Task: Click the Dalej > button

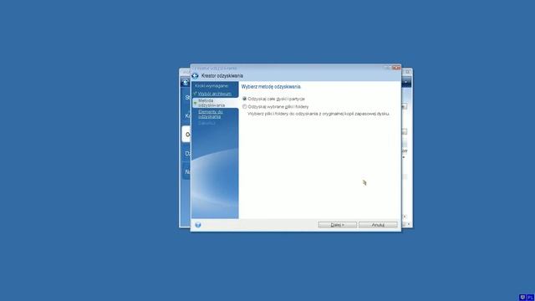Action: [x=338, y=225]
